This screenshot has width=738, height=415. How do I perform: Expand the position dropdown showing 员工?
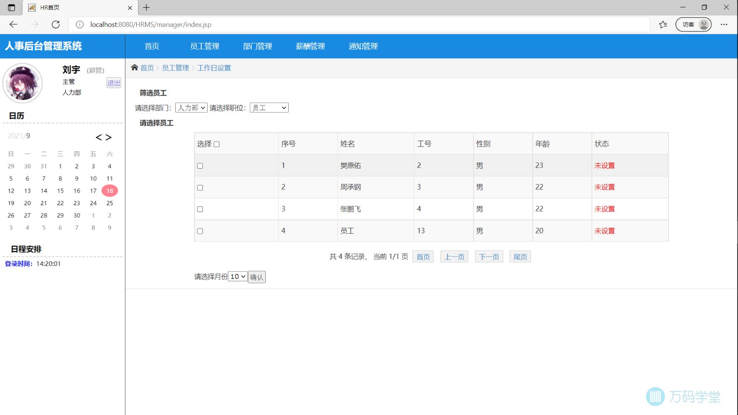click(x=269, y=108)
